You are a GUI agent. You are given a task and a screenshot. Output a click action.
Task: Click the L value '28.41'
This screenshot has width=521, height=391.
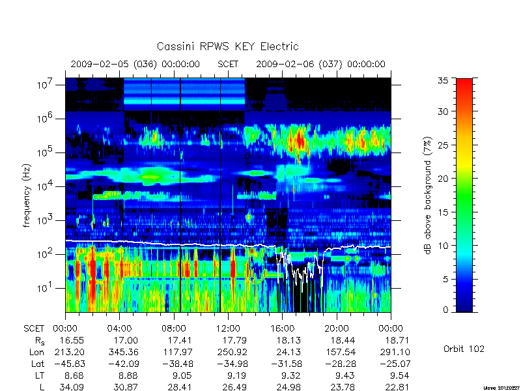coord(180,387)
